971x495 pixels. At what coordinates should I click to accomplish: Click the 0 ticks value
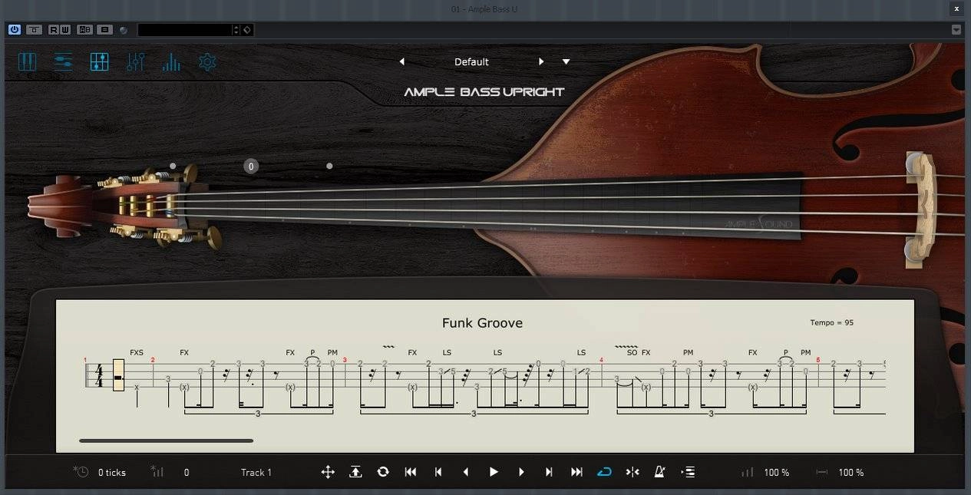click(112, 473)
